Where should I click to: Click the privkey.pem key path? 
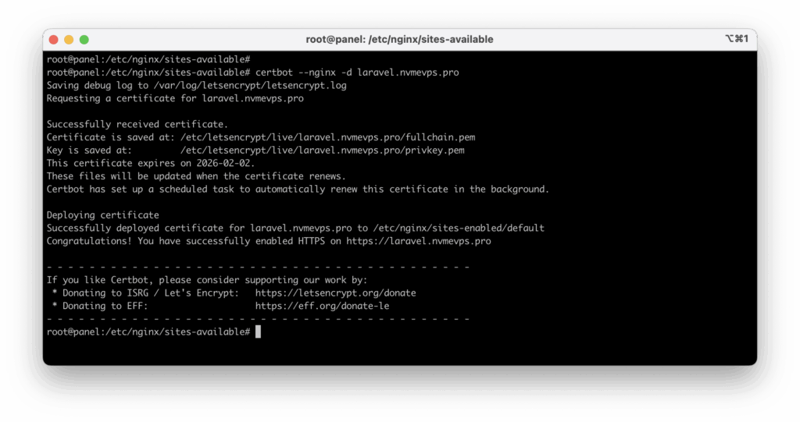pyautogui.click(x=323, y=150)
